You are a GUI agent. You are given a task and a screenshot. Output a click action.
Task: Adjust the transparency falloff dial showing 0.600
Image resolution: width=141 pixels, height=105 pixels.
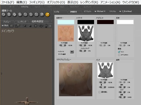coord(122,97)
